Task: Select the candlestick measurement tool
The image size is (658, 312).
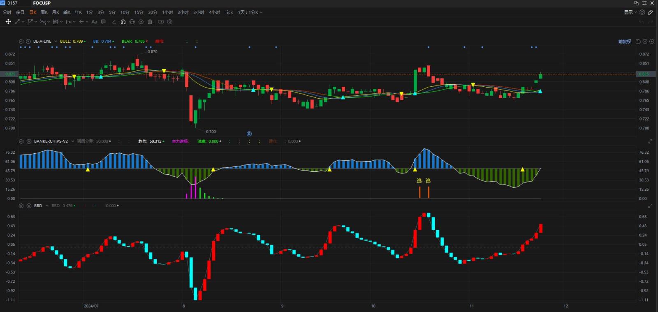Action: pyautogui.click(x=56, y=22)
